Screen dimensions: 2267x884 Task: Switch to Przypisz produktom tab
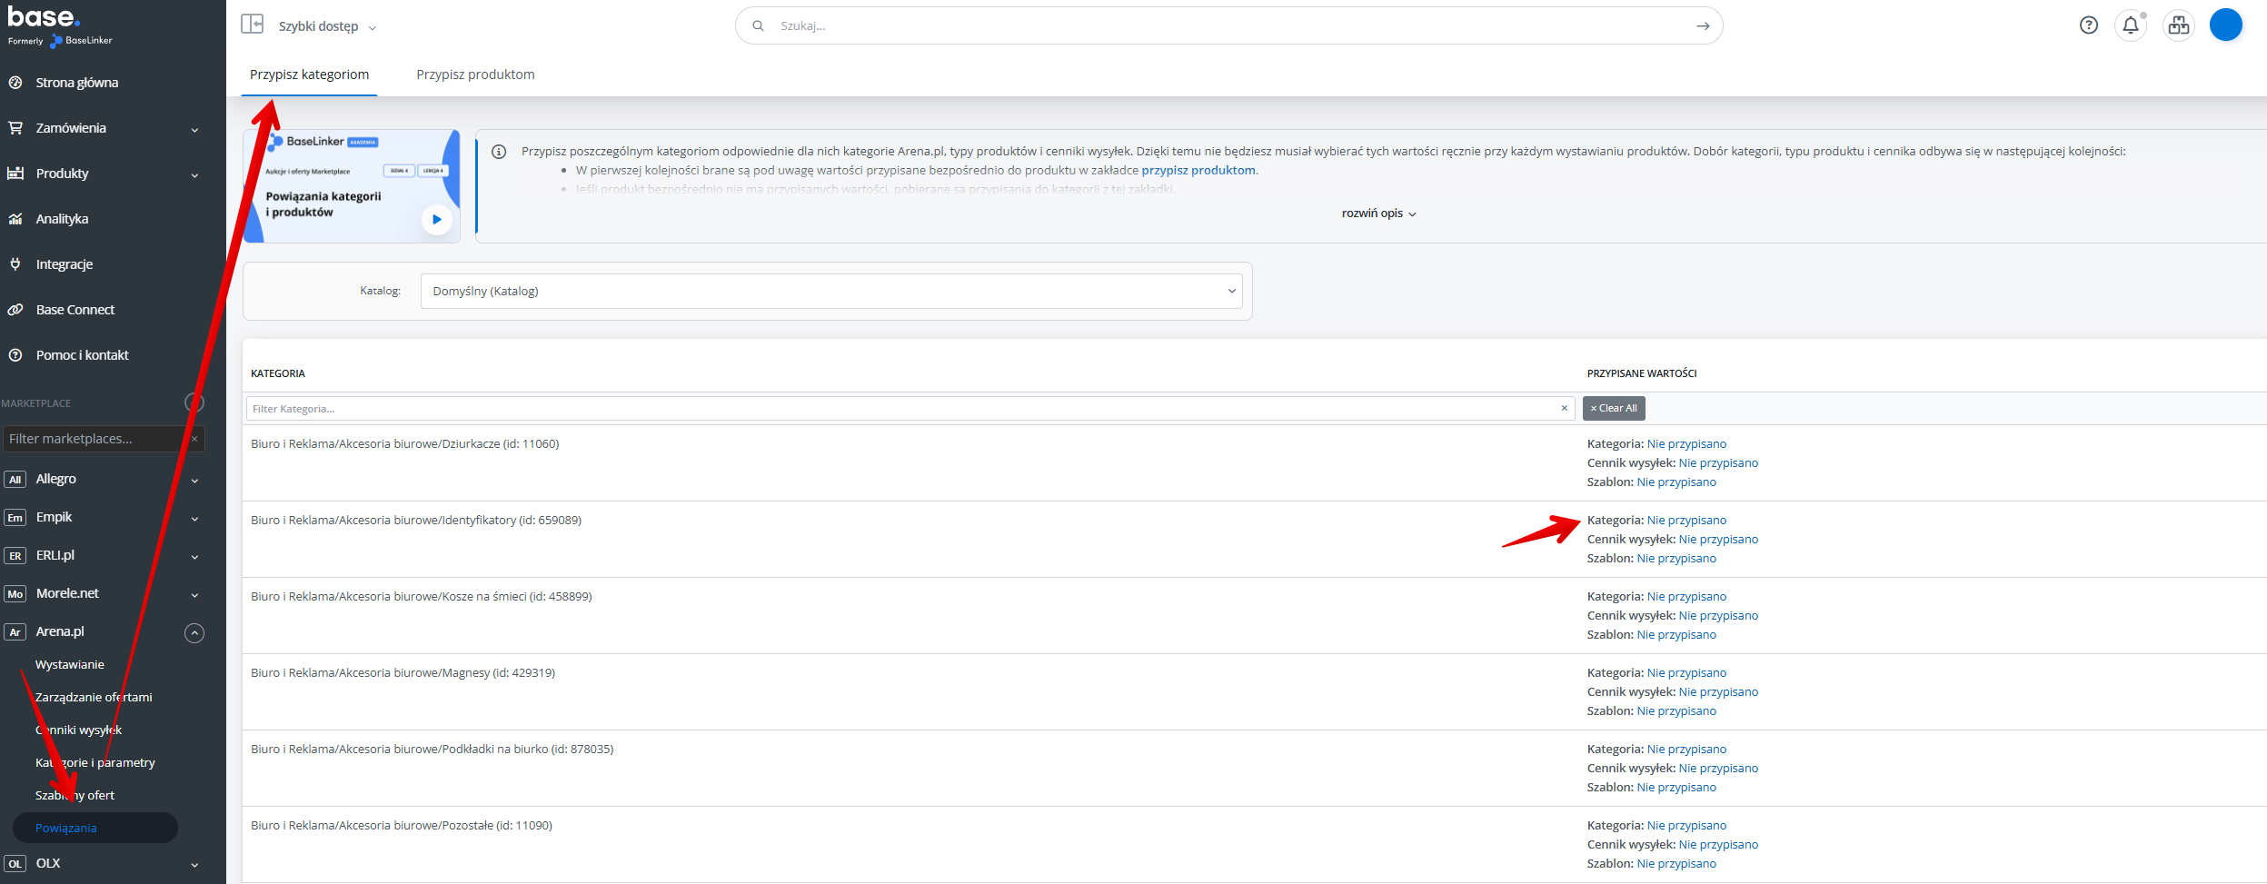[x=475, y=74]
